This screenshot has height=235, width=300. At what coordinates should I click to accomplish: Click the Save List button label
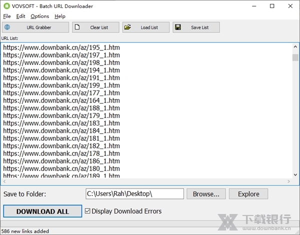199,27
